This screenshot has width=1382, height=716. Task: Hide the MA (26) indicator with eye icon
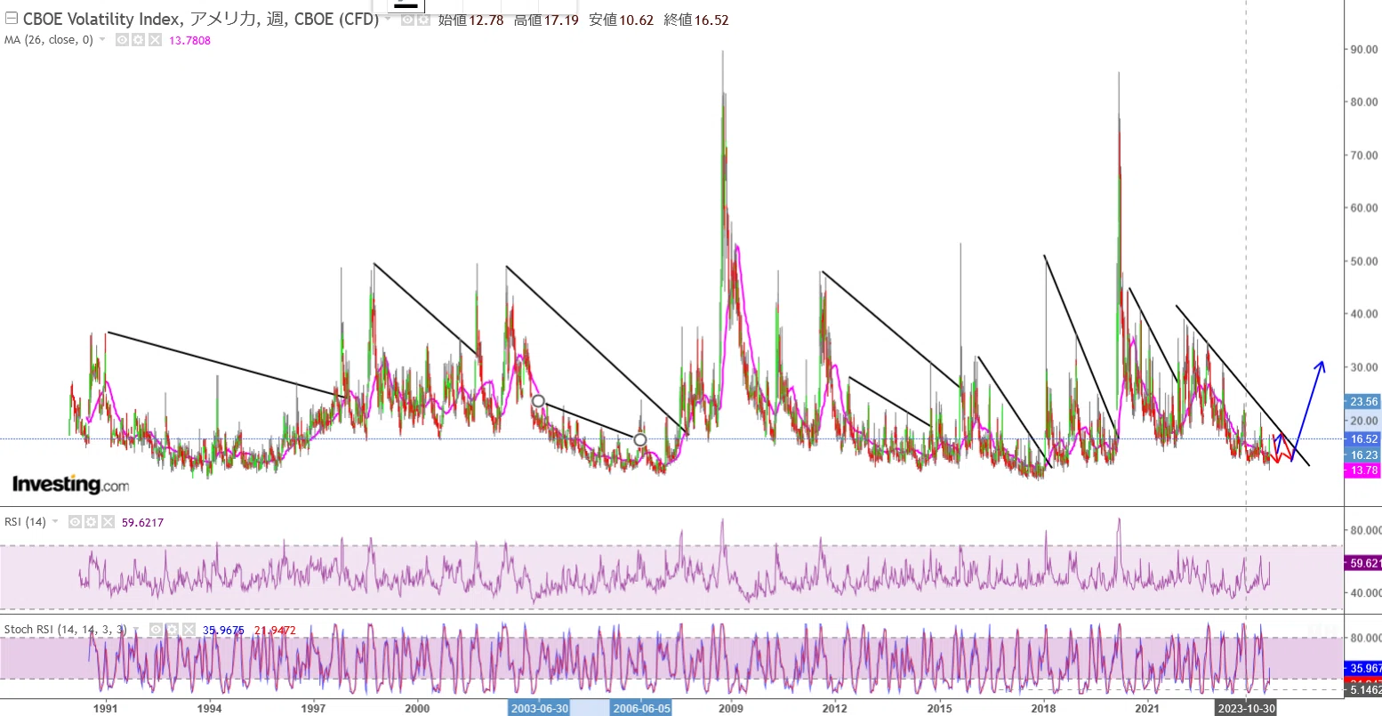coord(123,40)
